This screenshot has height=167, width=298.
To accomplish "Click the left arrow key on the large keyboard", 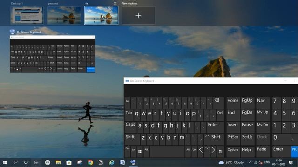I will click(x=201, y=152).
